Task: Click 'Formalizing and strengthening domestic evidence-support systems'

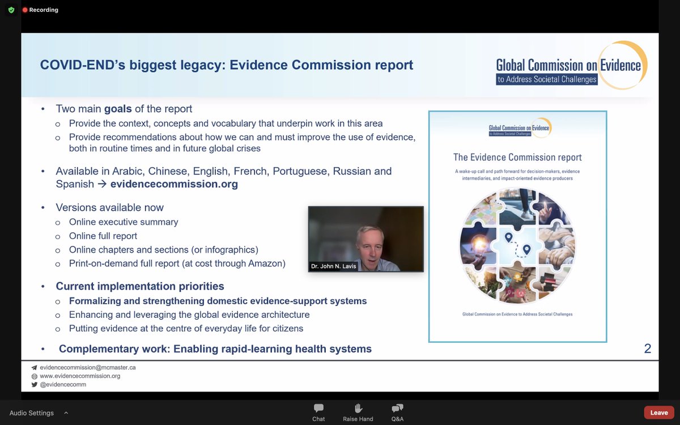Action: coord(218,301)
